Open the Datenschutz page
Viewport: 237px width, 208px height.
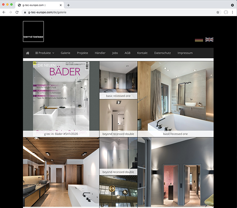point(162,53)
